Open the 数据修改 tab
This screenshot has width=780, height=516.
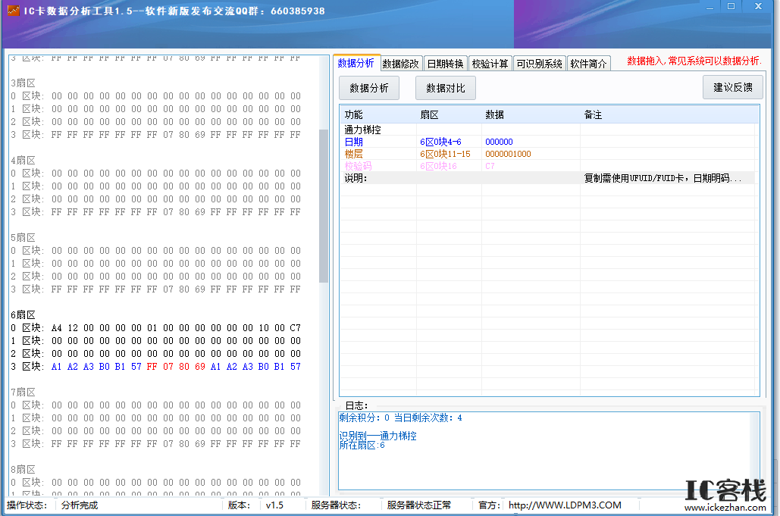coord(401,64)
